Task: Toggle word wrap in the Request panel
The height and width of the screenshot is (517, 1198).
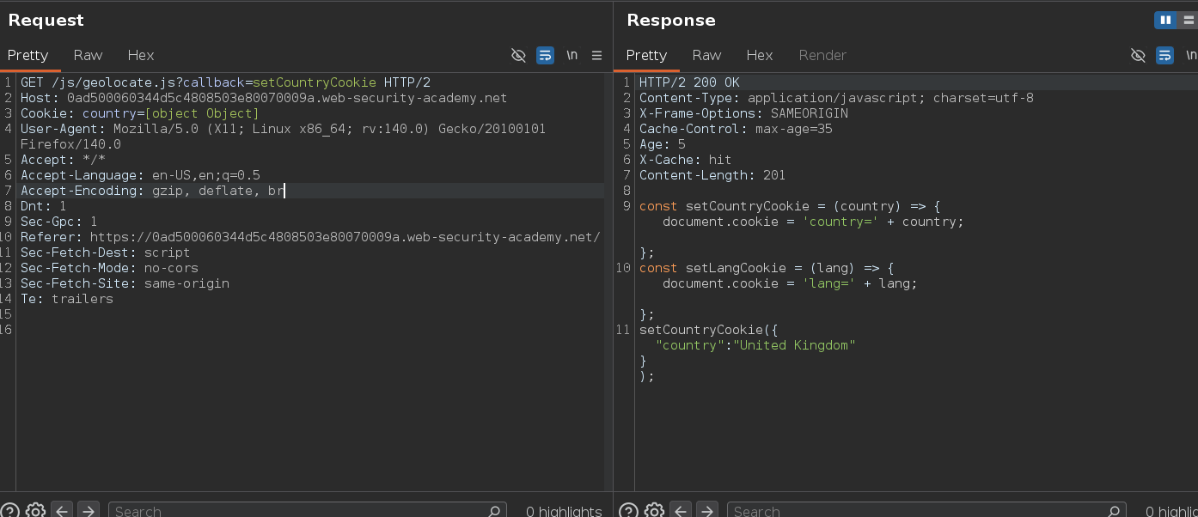Action: coord(545,55)
